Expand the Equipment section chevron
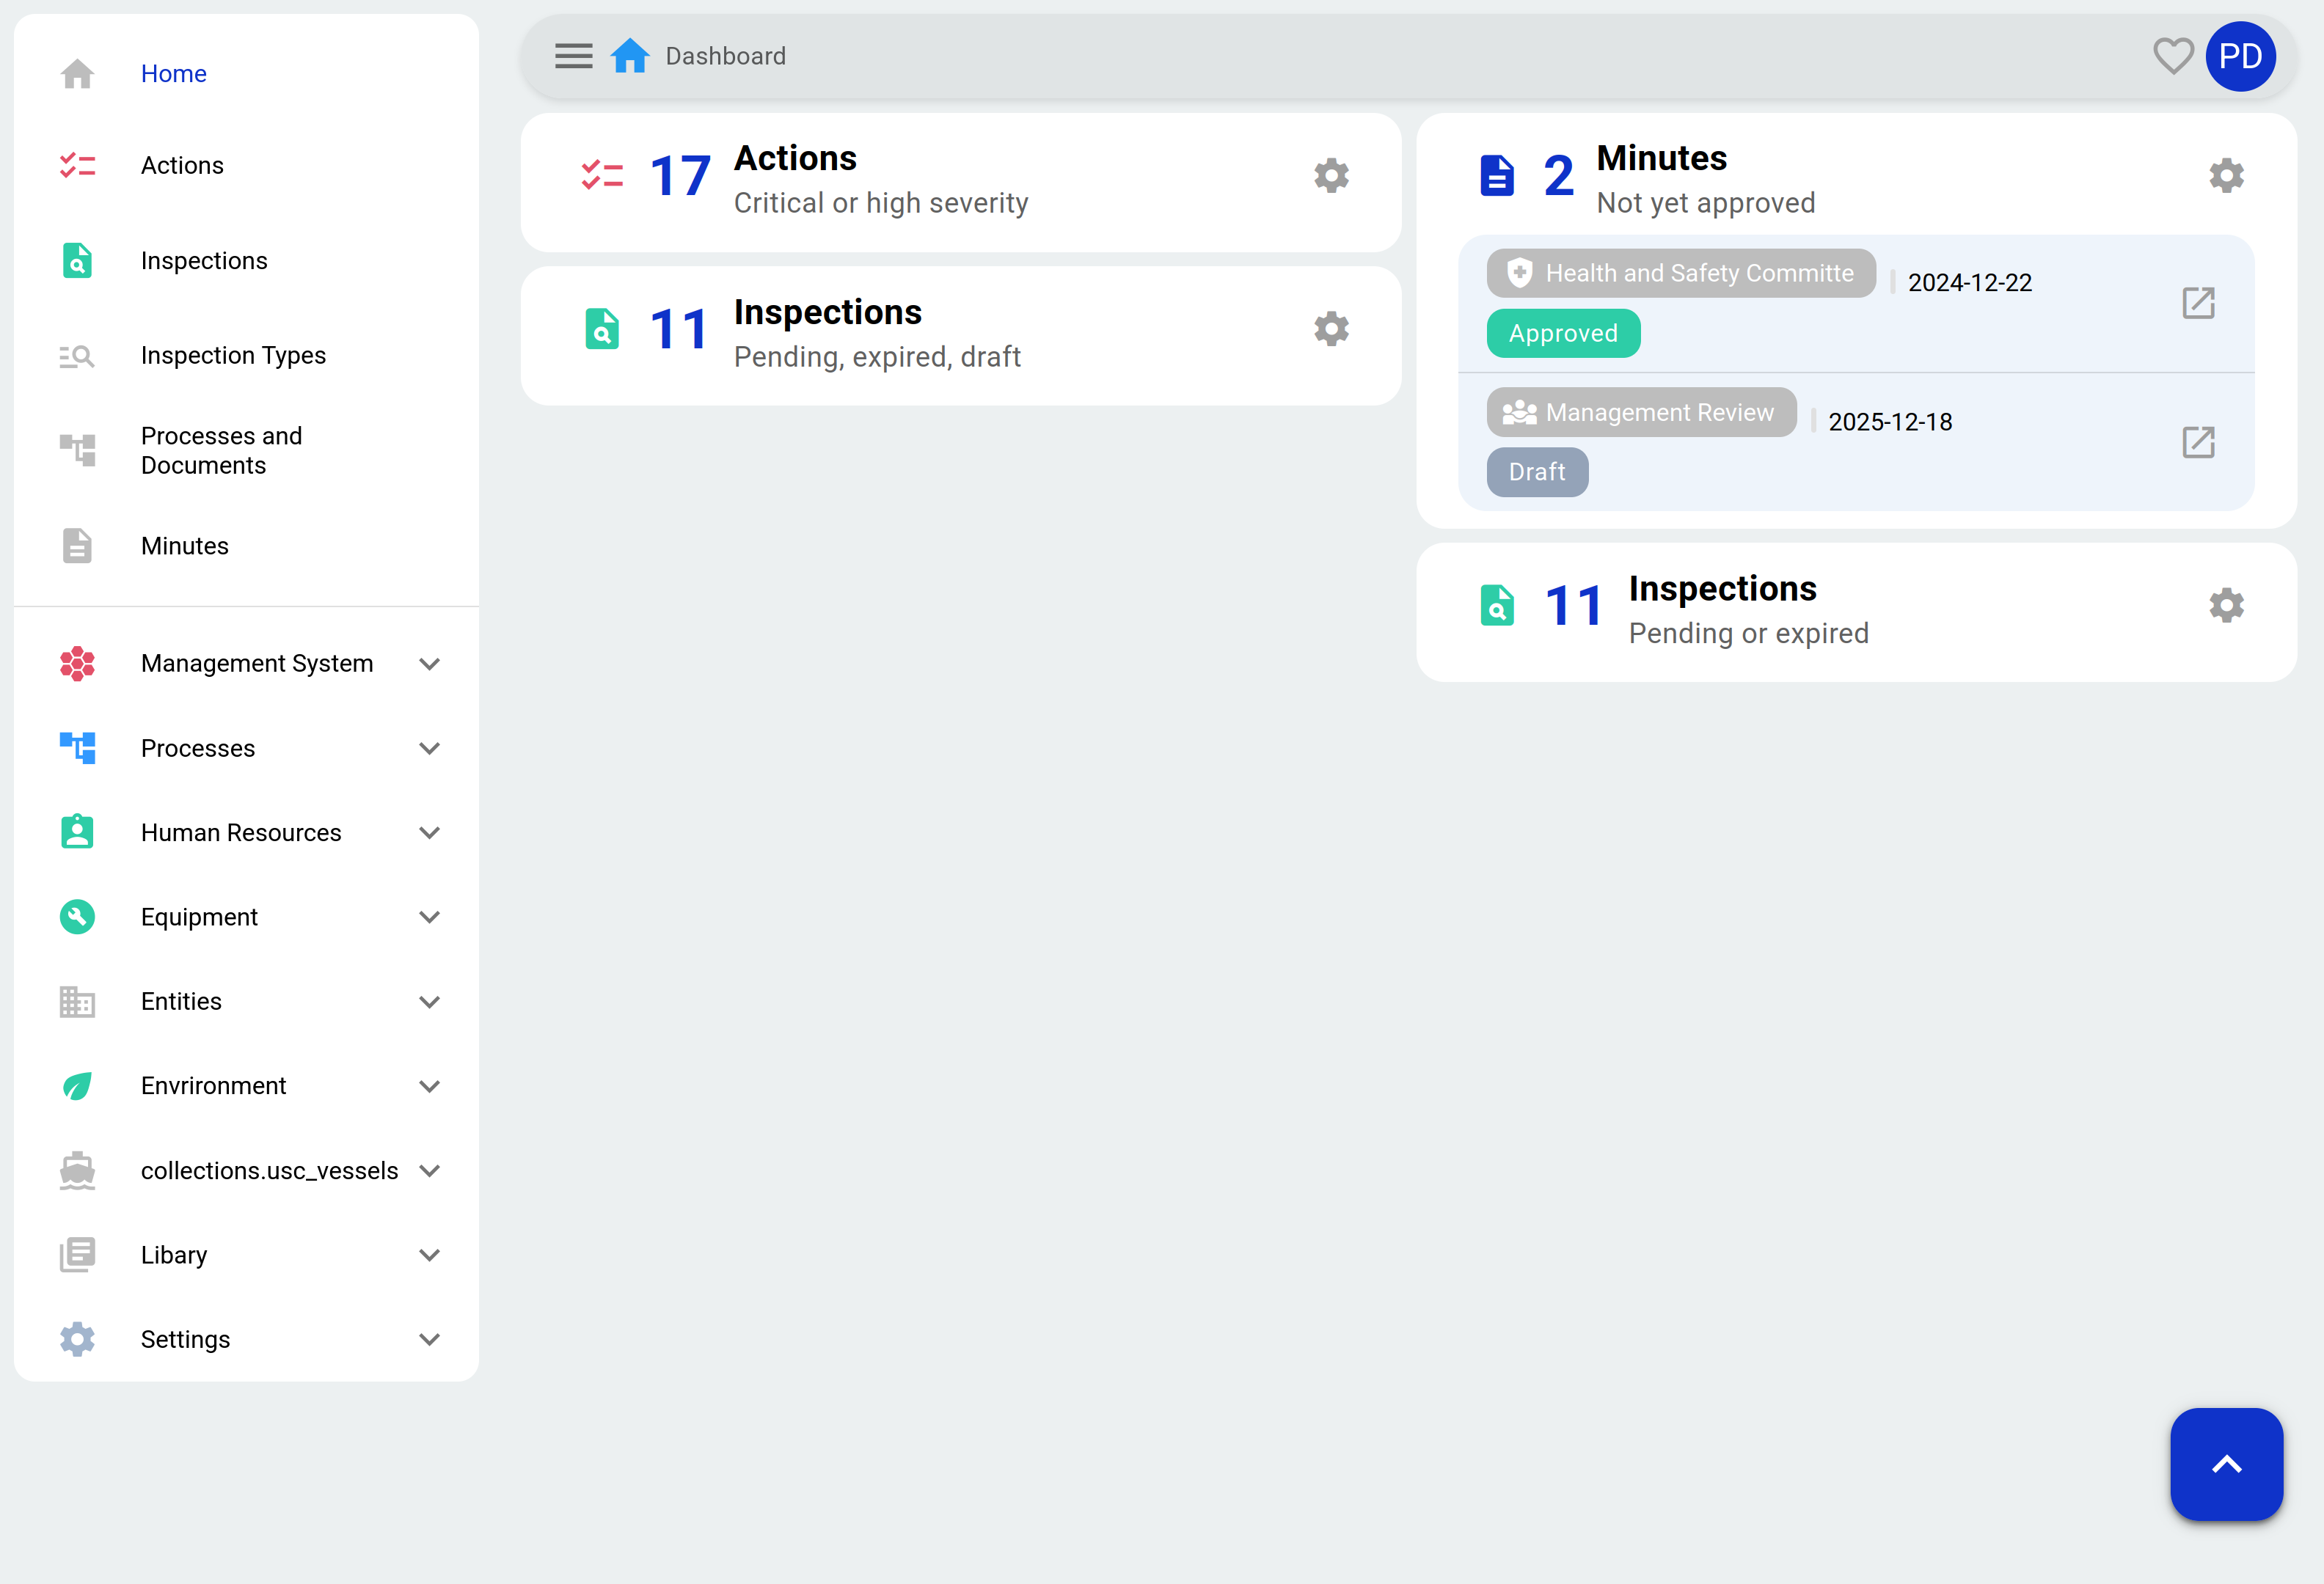The width and height of the screenshot is (2324, 1584). click(x=429, y=917)
